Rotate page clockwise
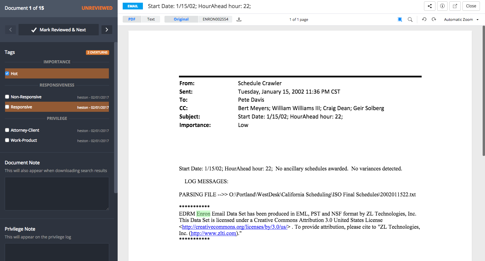The width and height of the screenshot is (485, 261). click(x=434, y=20)
